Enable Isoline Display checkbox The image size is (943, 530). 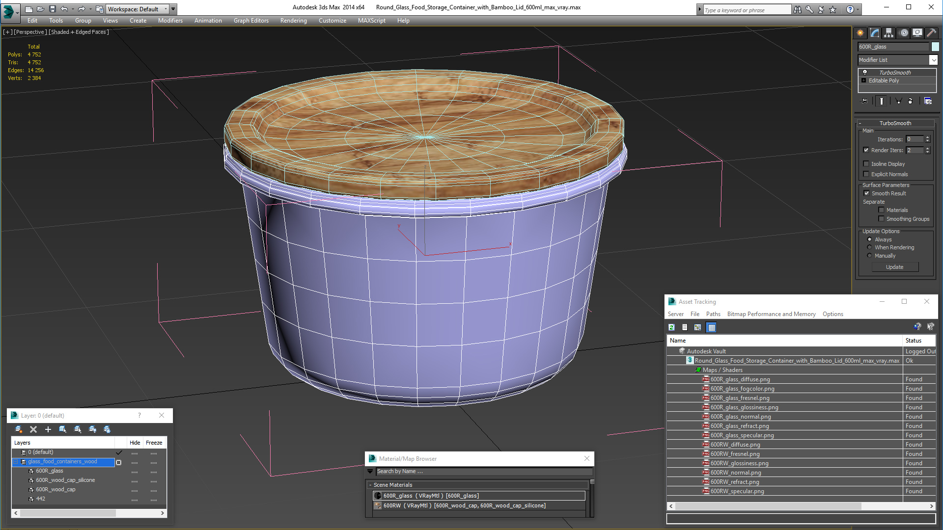pyautogui.click(x=866, y=164)
